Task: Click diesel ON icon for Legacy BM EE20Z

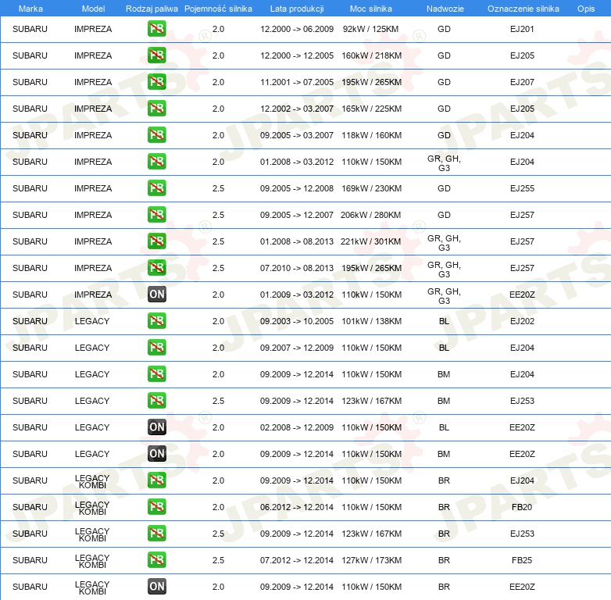Action: (156, 453)
